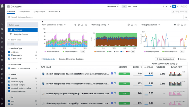Collapse the CORE facet group
Viewport: 189px width, 107px height.
(23, 44)
